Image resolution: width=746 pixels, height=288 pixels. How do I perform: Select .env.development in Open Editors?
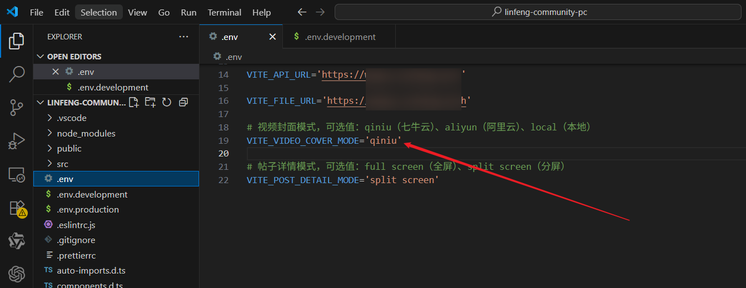tap(116, 87)
